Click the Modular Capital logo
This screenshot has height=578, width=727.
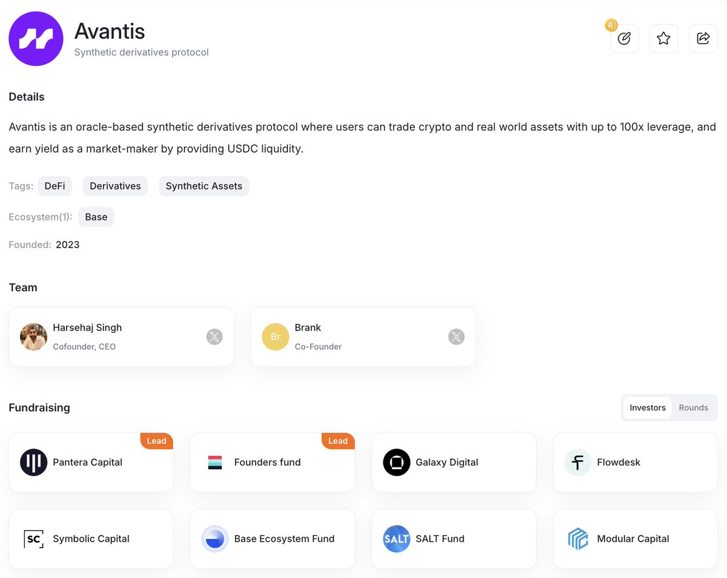578,539
